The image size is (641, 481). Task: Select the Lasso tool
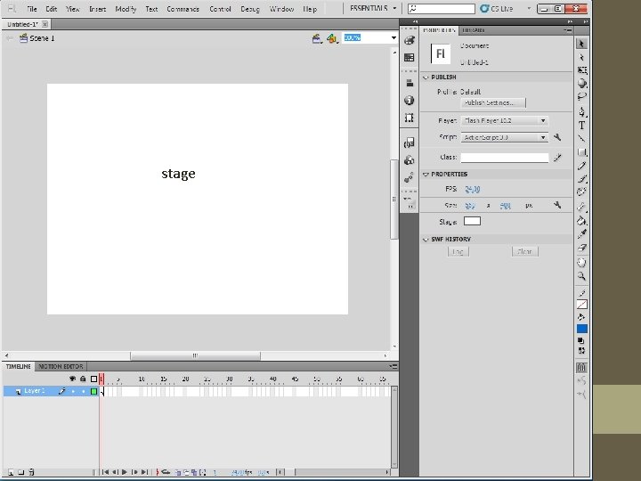click(581, 97)
